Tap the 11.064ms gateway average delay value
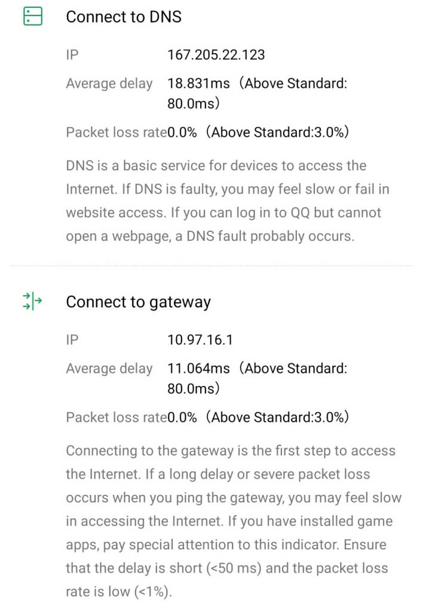 pos(198,369)
